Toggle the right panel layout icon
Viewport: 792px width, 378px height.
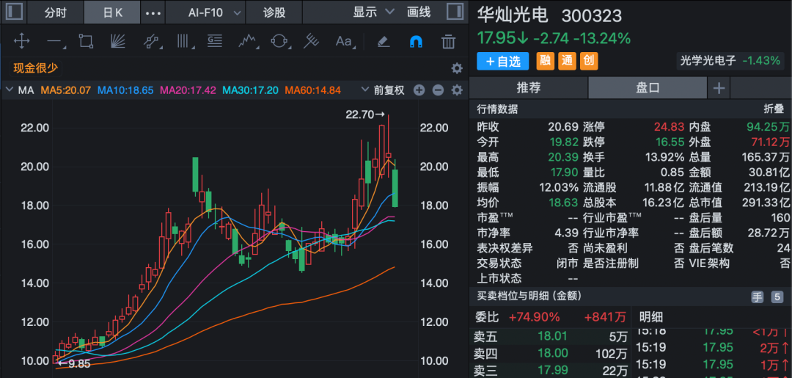pyautogui.click(x=455, y=12)
